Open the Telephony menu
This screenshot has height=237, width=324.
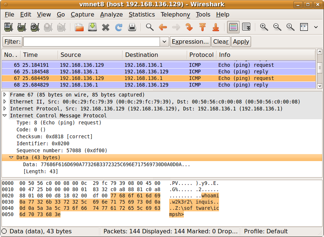tap(175, 14)
